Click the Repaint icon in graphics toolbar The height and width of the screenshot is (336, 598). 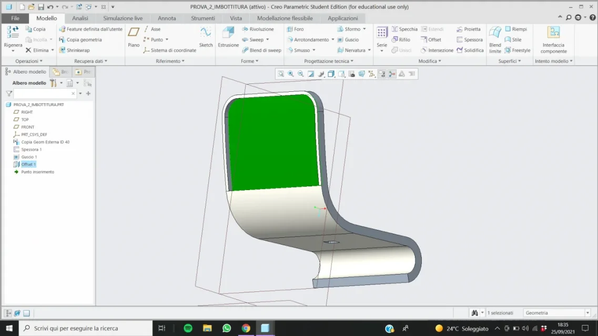click(311, 74)
